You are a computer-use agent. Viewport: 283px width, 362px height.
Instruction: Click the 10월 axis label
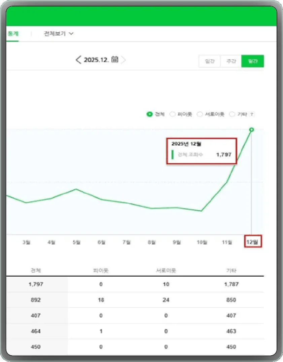(202, 242)
